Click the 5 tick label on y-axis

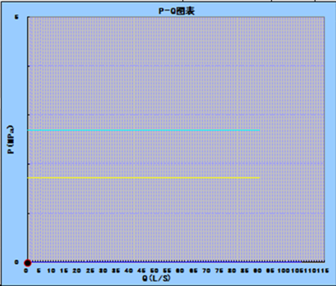click(17, 17)
